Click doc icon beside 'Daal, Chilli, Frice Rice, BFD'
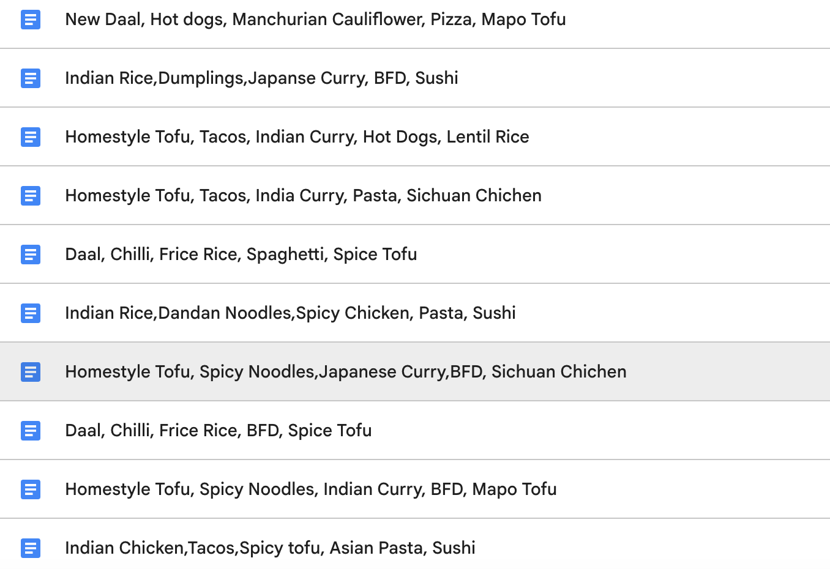 31,431
